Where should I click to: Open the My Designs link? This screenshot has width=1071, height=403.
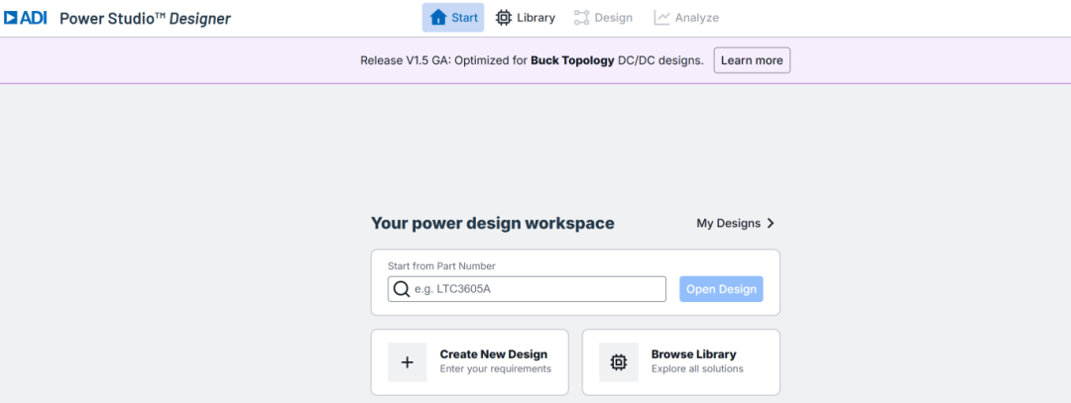click(x=736, y=223)
